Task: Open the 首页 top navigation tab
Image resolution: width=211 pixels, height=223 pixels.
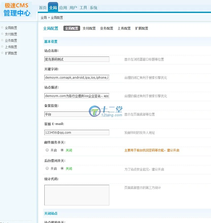Action: click(43, 8)
